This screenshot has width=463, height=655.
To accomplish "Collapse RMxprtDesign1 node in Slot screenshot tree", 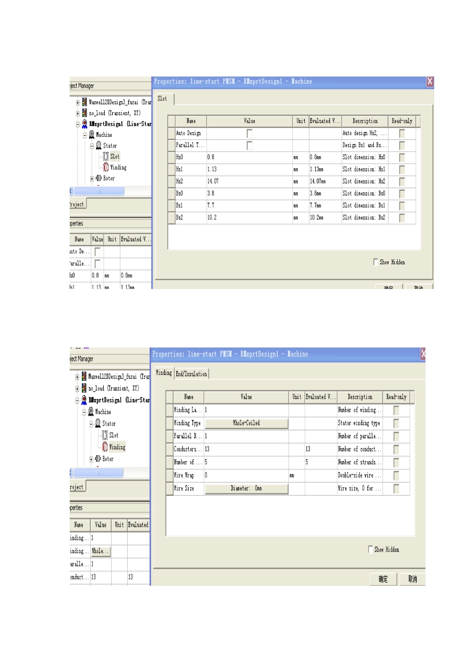I will (77, 124).
